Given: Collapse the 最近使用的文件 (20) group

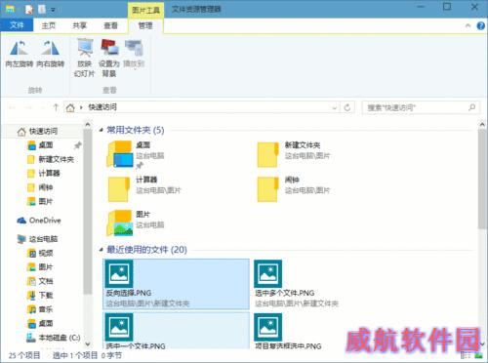Looking at the screenshot, I should pyautogui.click(x=102, y=250).
